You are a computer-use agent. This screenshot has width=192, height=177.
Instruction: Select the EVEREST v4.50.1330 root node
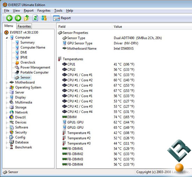tap(21, 33)
